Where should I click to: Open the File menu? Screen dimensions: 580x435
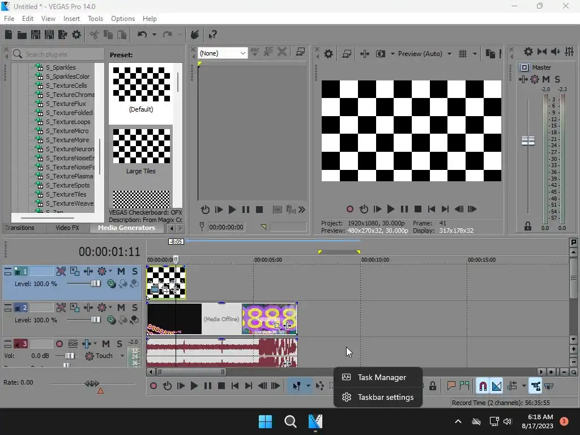tap(9, 19)
